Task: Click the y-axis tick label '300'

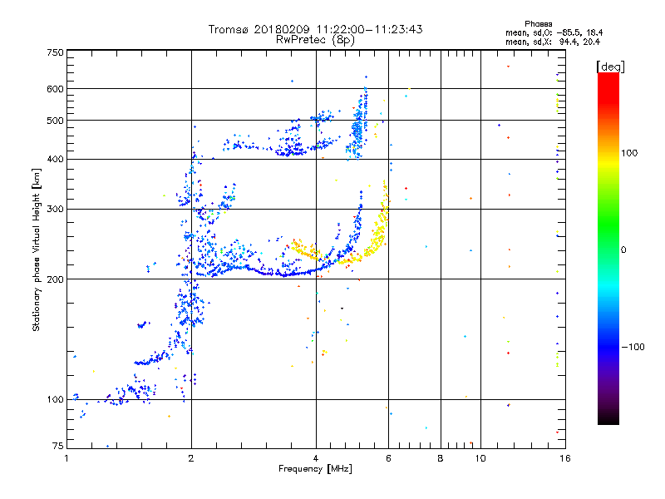Action: [x=56, y=210]
